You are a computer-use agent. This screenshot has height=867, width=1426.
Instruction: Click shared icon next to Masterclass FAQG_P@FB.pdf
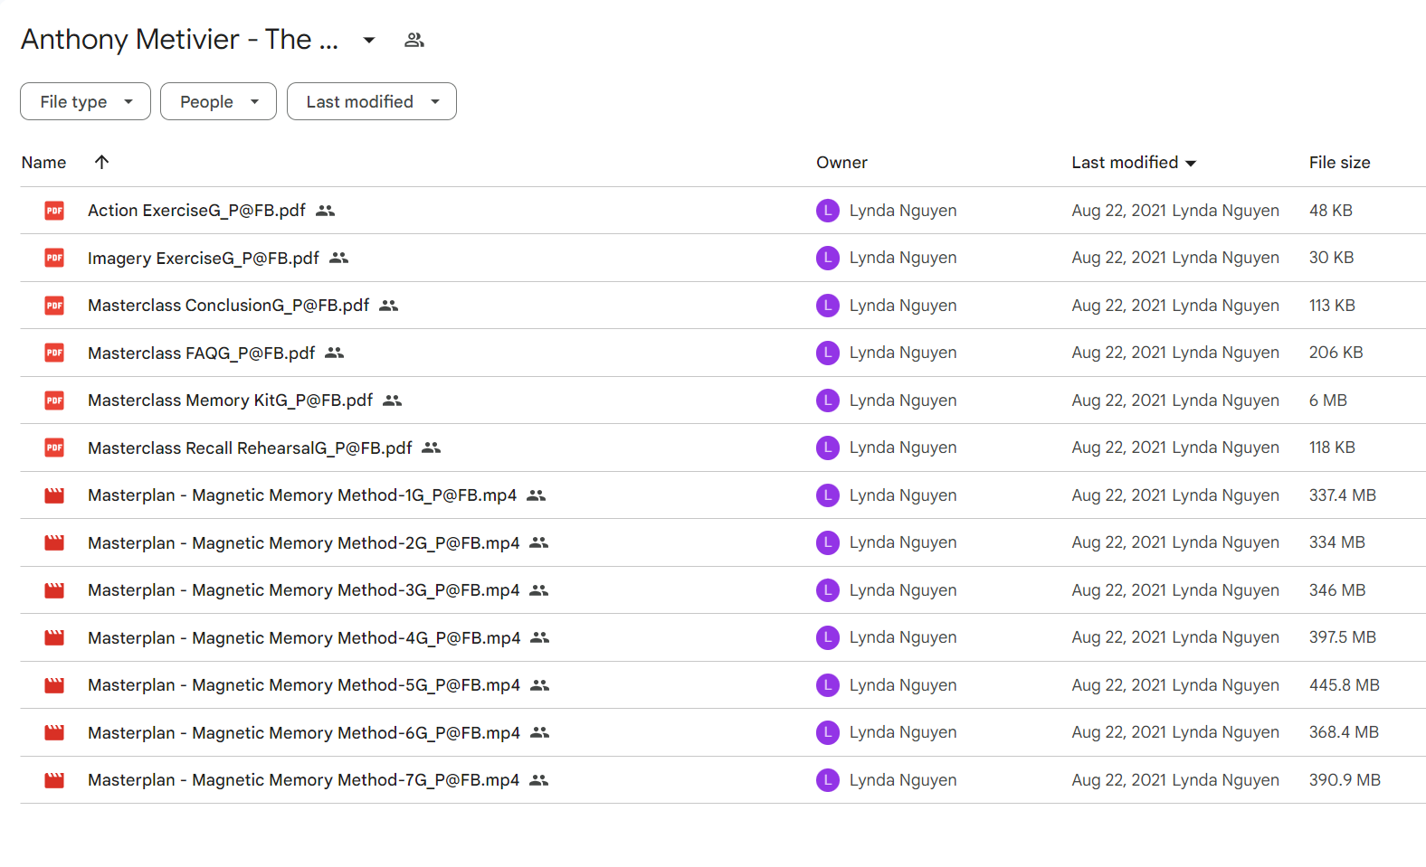click(x=335, y=353)
